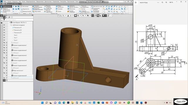Switch to Твердотельное моделирование toolset
Viewport: 188px width, 105px height.
pyautogui.click(x=6, y=6)
